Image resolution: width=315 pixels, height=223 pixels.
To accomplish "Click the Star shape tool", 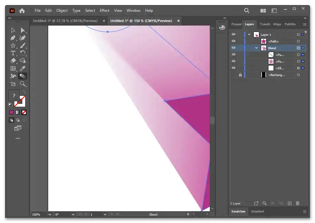I will click(13, 46).
